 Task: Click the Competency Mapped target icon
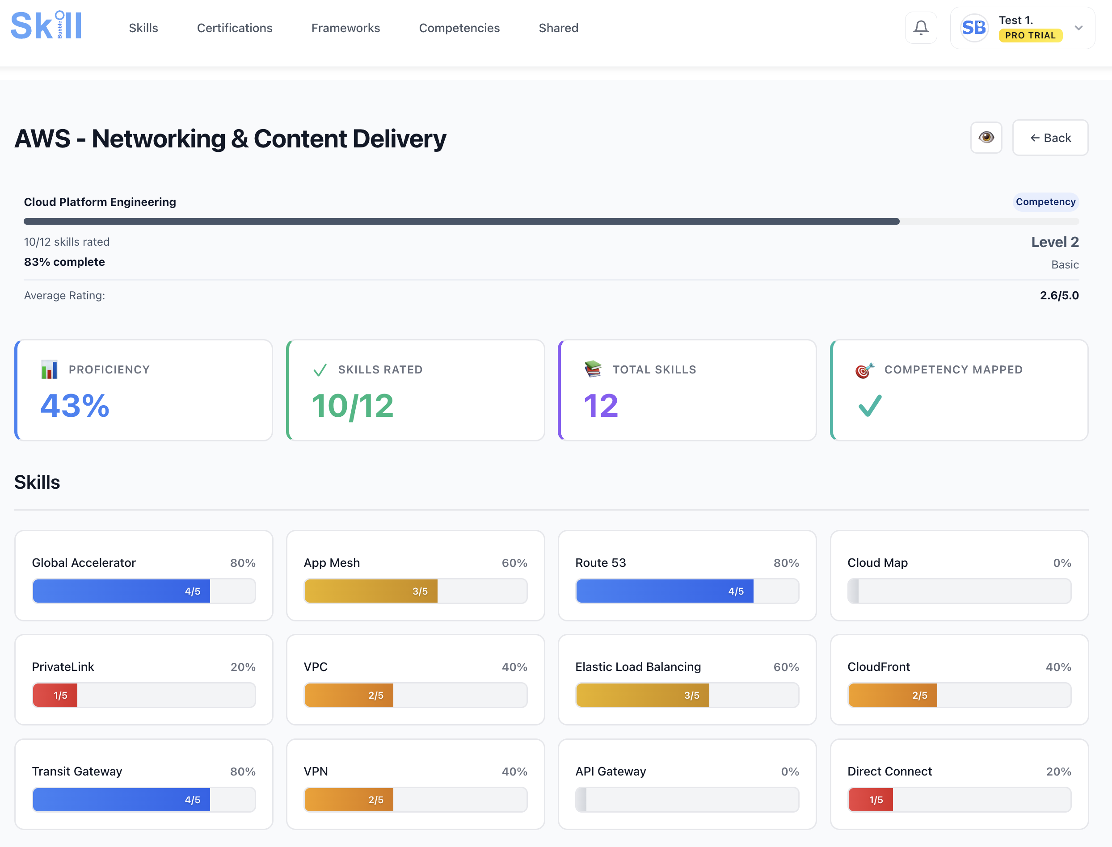click(864, 370)
